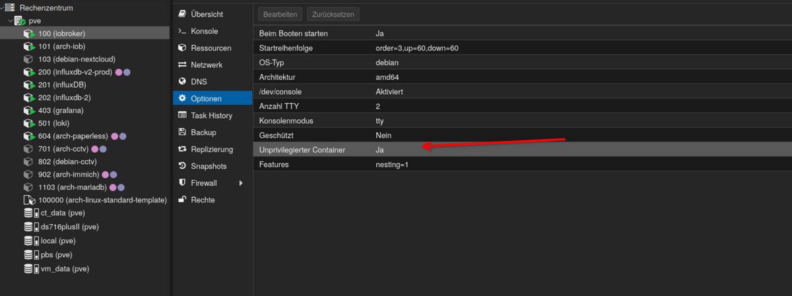
Task: Collapse the Rechenzentrum tree expander
Action: [x=2, y=8]
